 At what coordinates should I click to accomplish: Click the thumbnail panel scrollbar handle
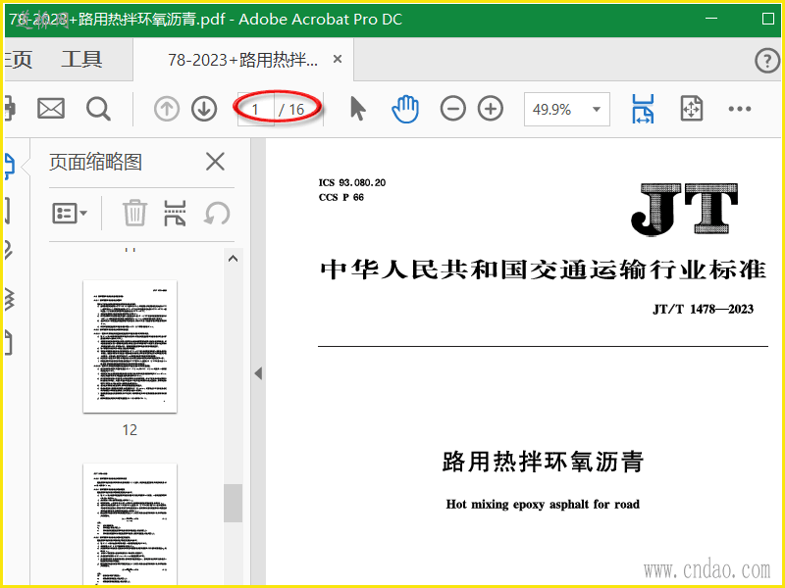[233, 503]
